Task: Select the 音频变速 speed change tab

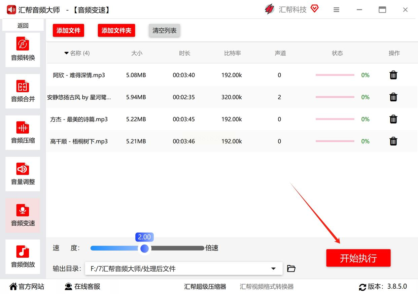Action: coord(23,215)
